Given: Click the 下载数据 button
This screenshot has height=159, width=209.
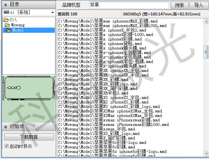Looking at the screenshot, I should pos(29,137).
